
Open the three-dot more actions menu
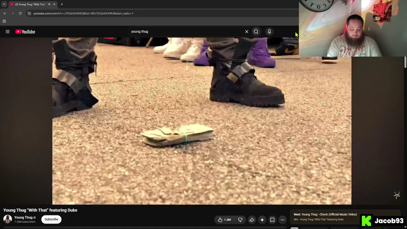point(282,220)
